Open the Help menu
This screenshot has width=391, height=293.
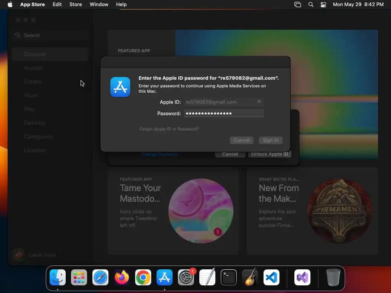tap(121, 4)
